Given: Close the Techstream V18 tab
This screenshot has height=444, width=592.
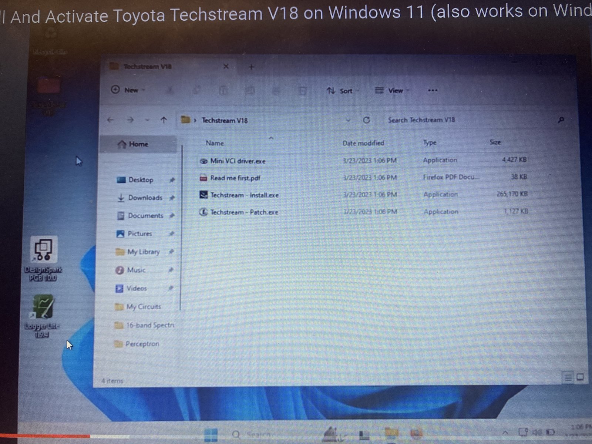Looking at the screenshot, I should (226, 66).
